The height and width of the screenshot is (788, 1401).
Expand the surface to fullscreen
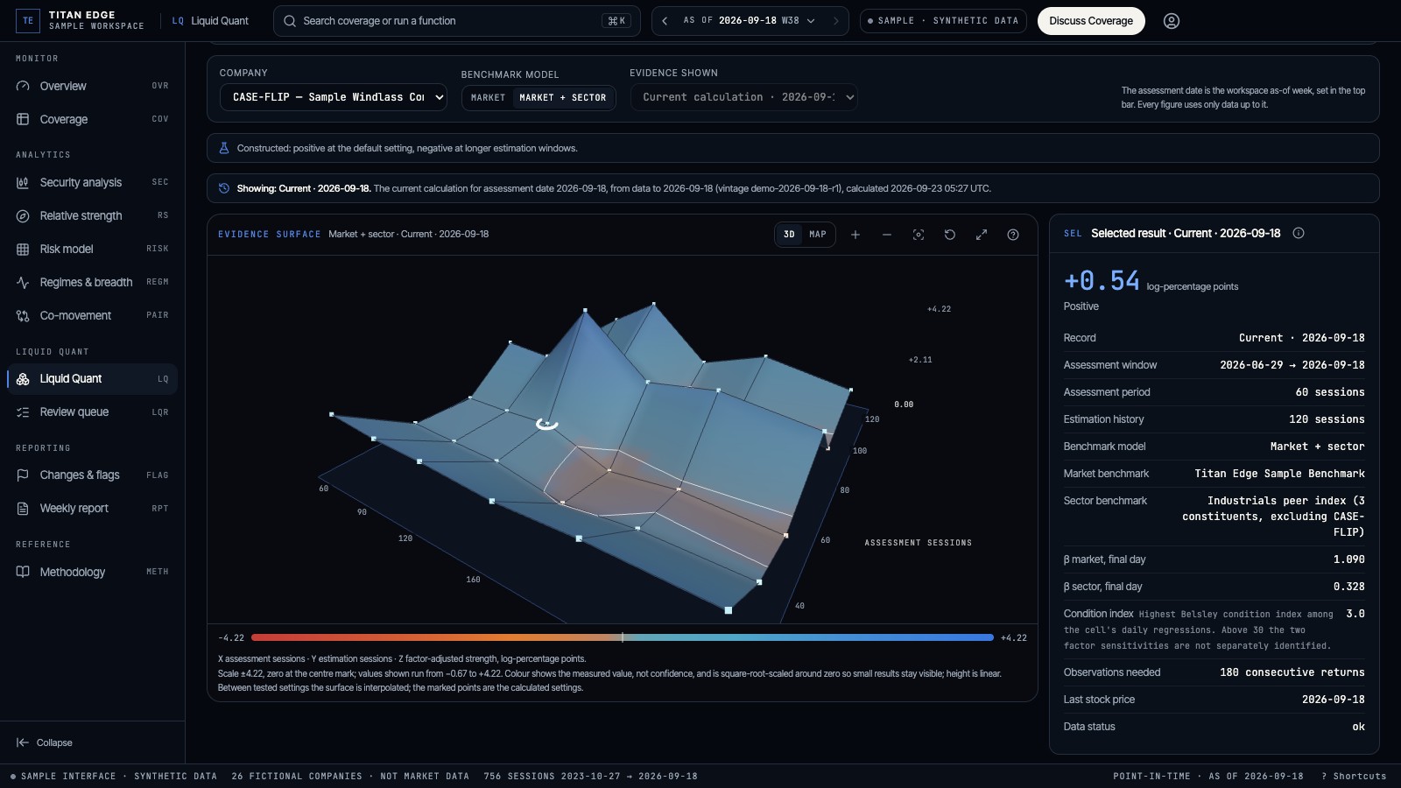(982, 235)
